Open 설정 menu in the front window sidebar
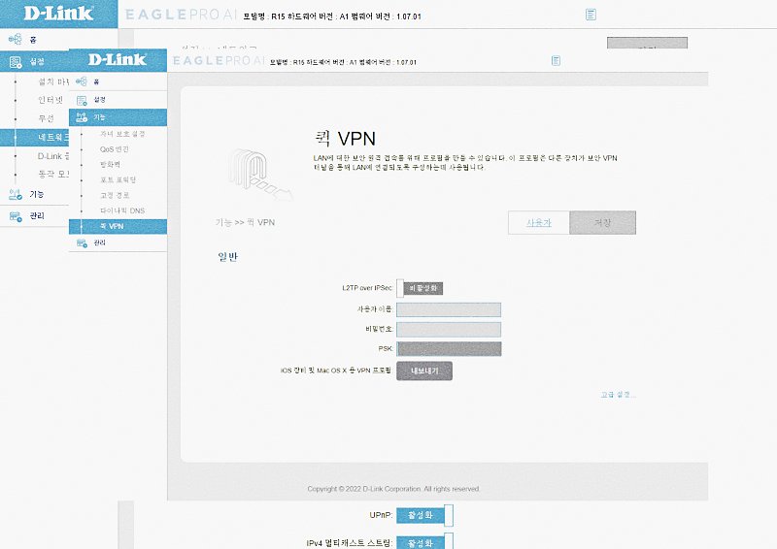The width and height of the screenshot is (777, 549). (x=118, y=100)
